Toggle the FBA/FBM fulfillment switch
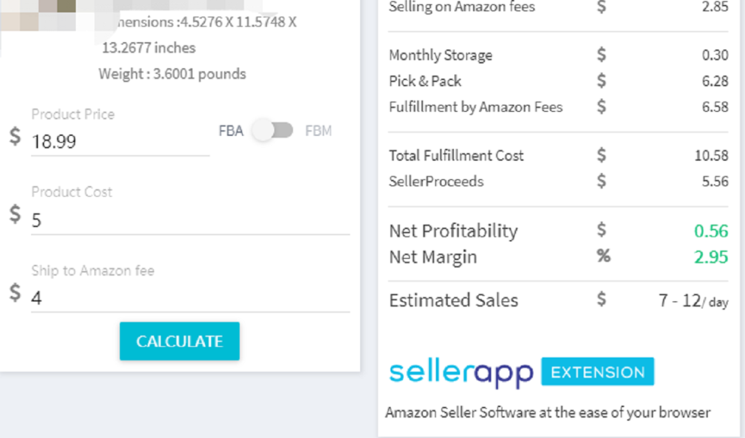Viewport: 745px width, 438px height. tap(272, 130)
